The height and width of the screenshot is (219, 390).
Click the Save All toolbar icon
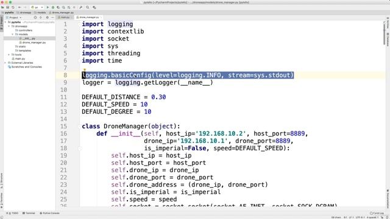click(x=8, y=7)
